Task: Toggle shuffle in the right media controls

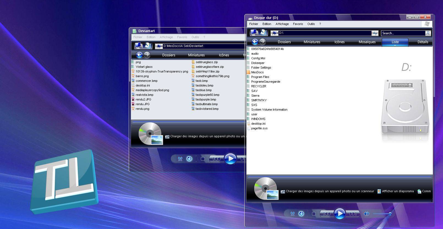Action: [x=292, y=214]
